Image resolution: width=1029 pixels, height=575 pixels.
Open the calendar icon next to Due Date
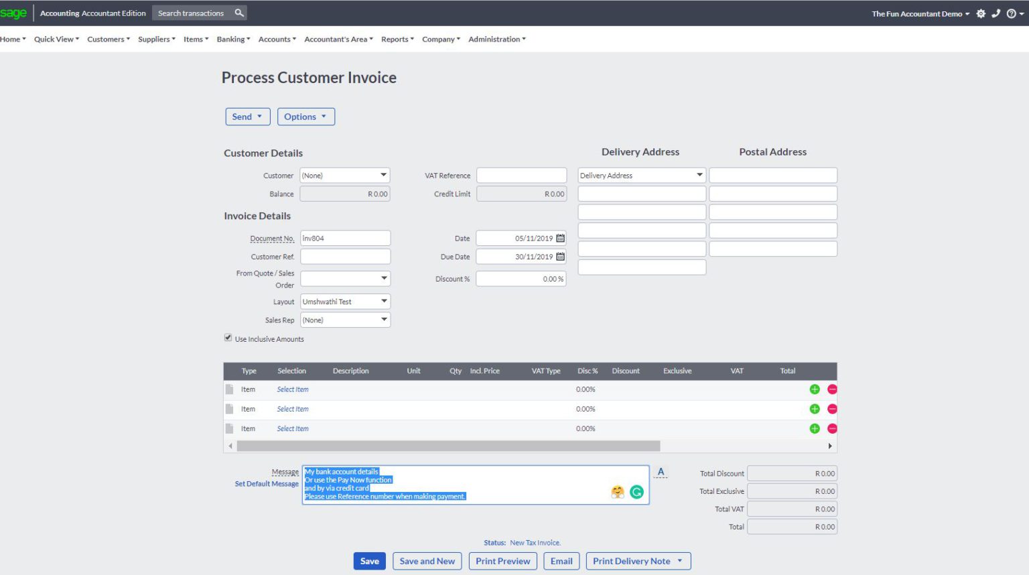click(560, 256)
